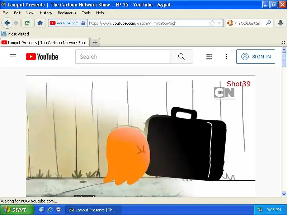Screen dimensions: 287x215
Task: Launch Internet Explorer from quick launch
Action: pos(50,210)
